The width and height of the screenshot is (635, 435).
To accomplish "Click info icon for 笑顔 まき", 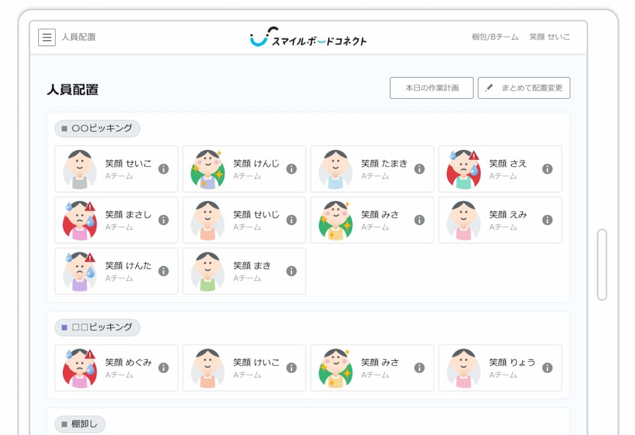I will tap(291, 272).
